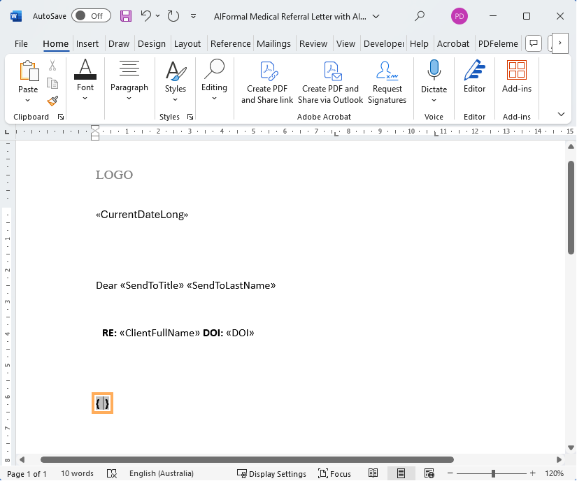This screenshot has height=481, width=577.
Task: Toggle Focus mode in status bar
Action: tap(334, 473)
